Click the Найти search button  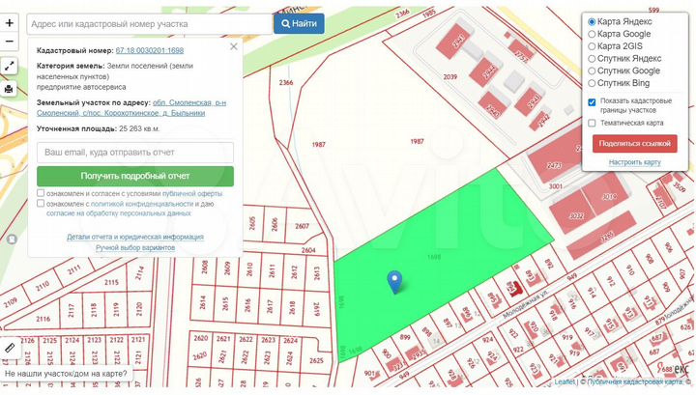pos(299,22)
